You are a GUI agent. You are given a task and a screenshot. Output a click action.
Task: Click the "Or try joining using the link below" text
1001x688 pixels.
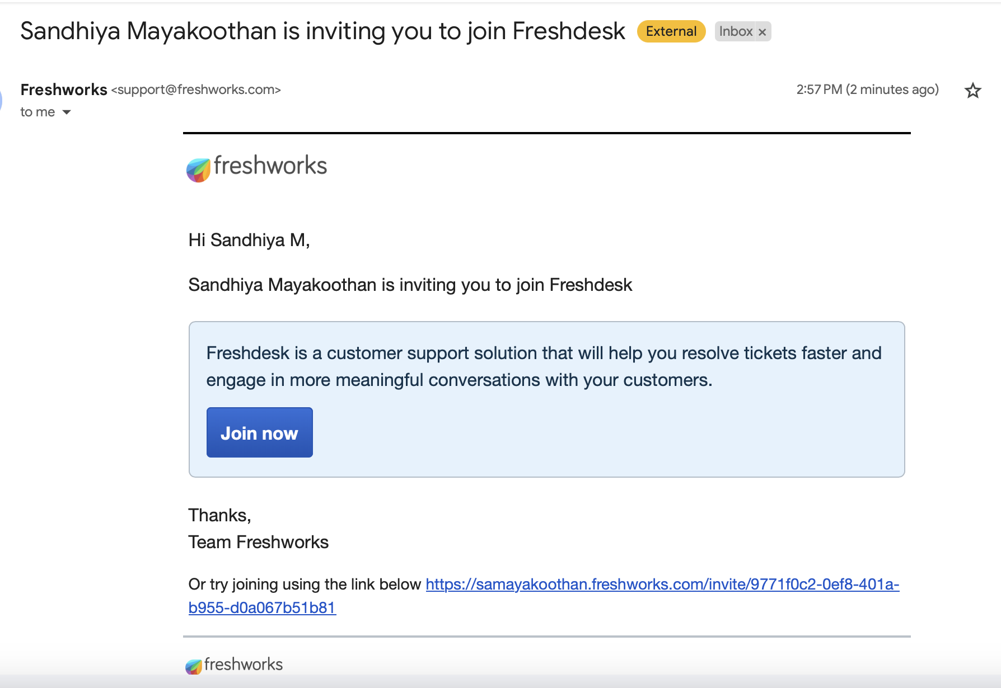tap(305, 584)
